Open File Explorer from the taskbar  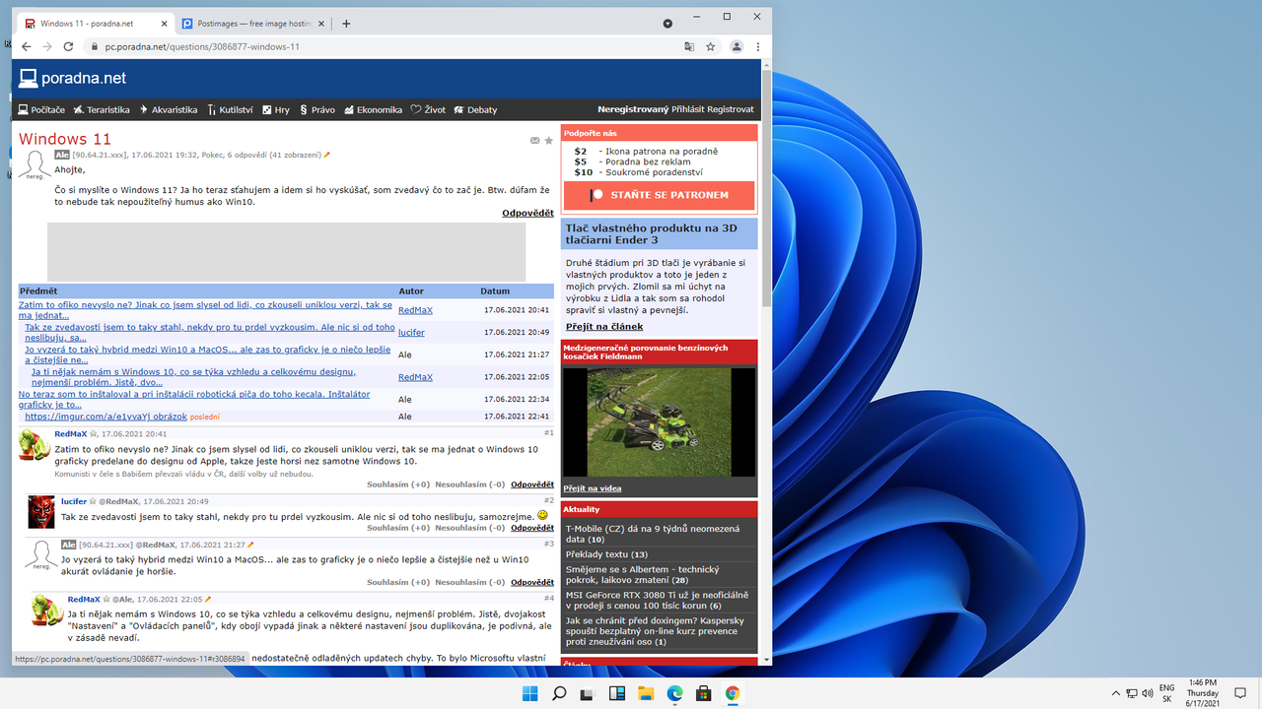pyautogui.click(x=646, y=693)
